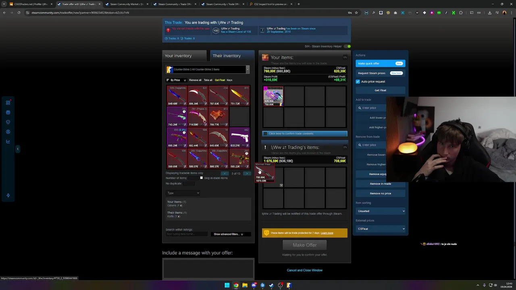Image resolution: width=516 pixels, height=290 pixels.
Task: Remove the Gloves filter tag
Action: (181, 205)
